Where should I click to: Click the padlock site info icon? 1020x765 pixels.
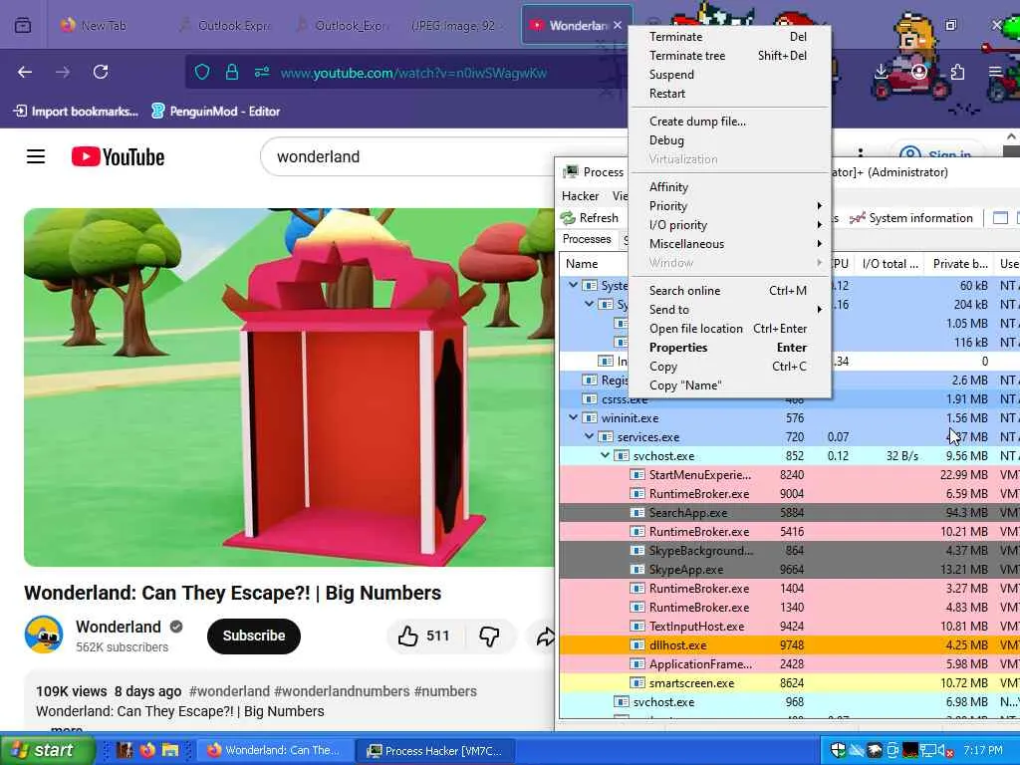coord(231,72)
